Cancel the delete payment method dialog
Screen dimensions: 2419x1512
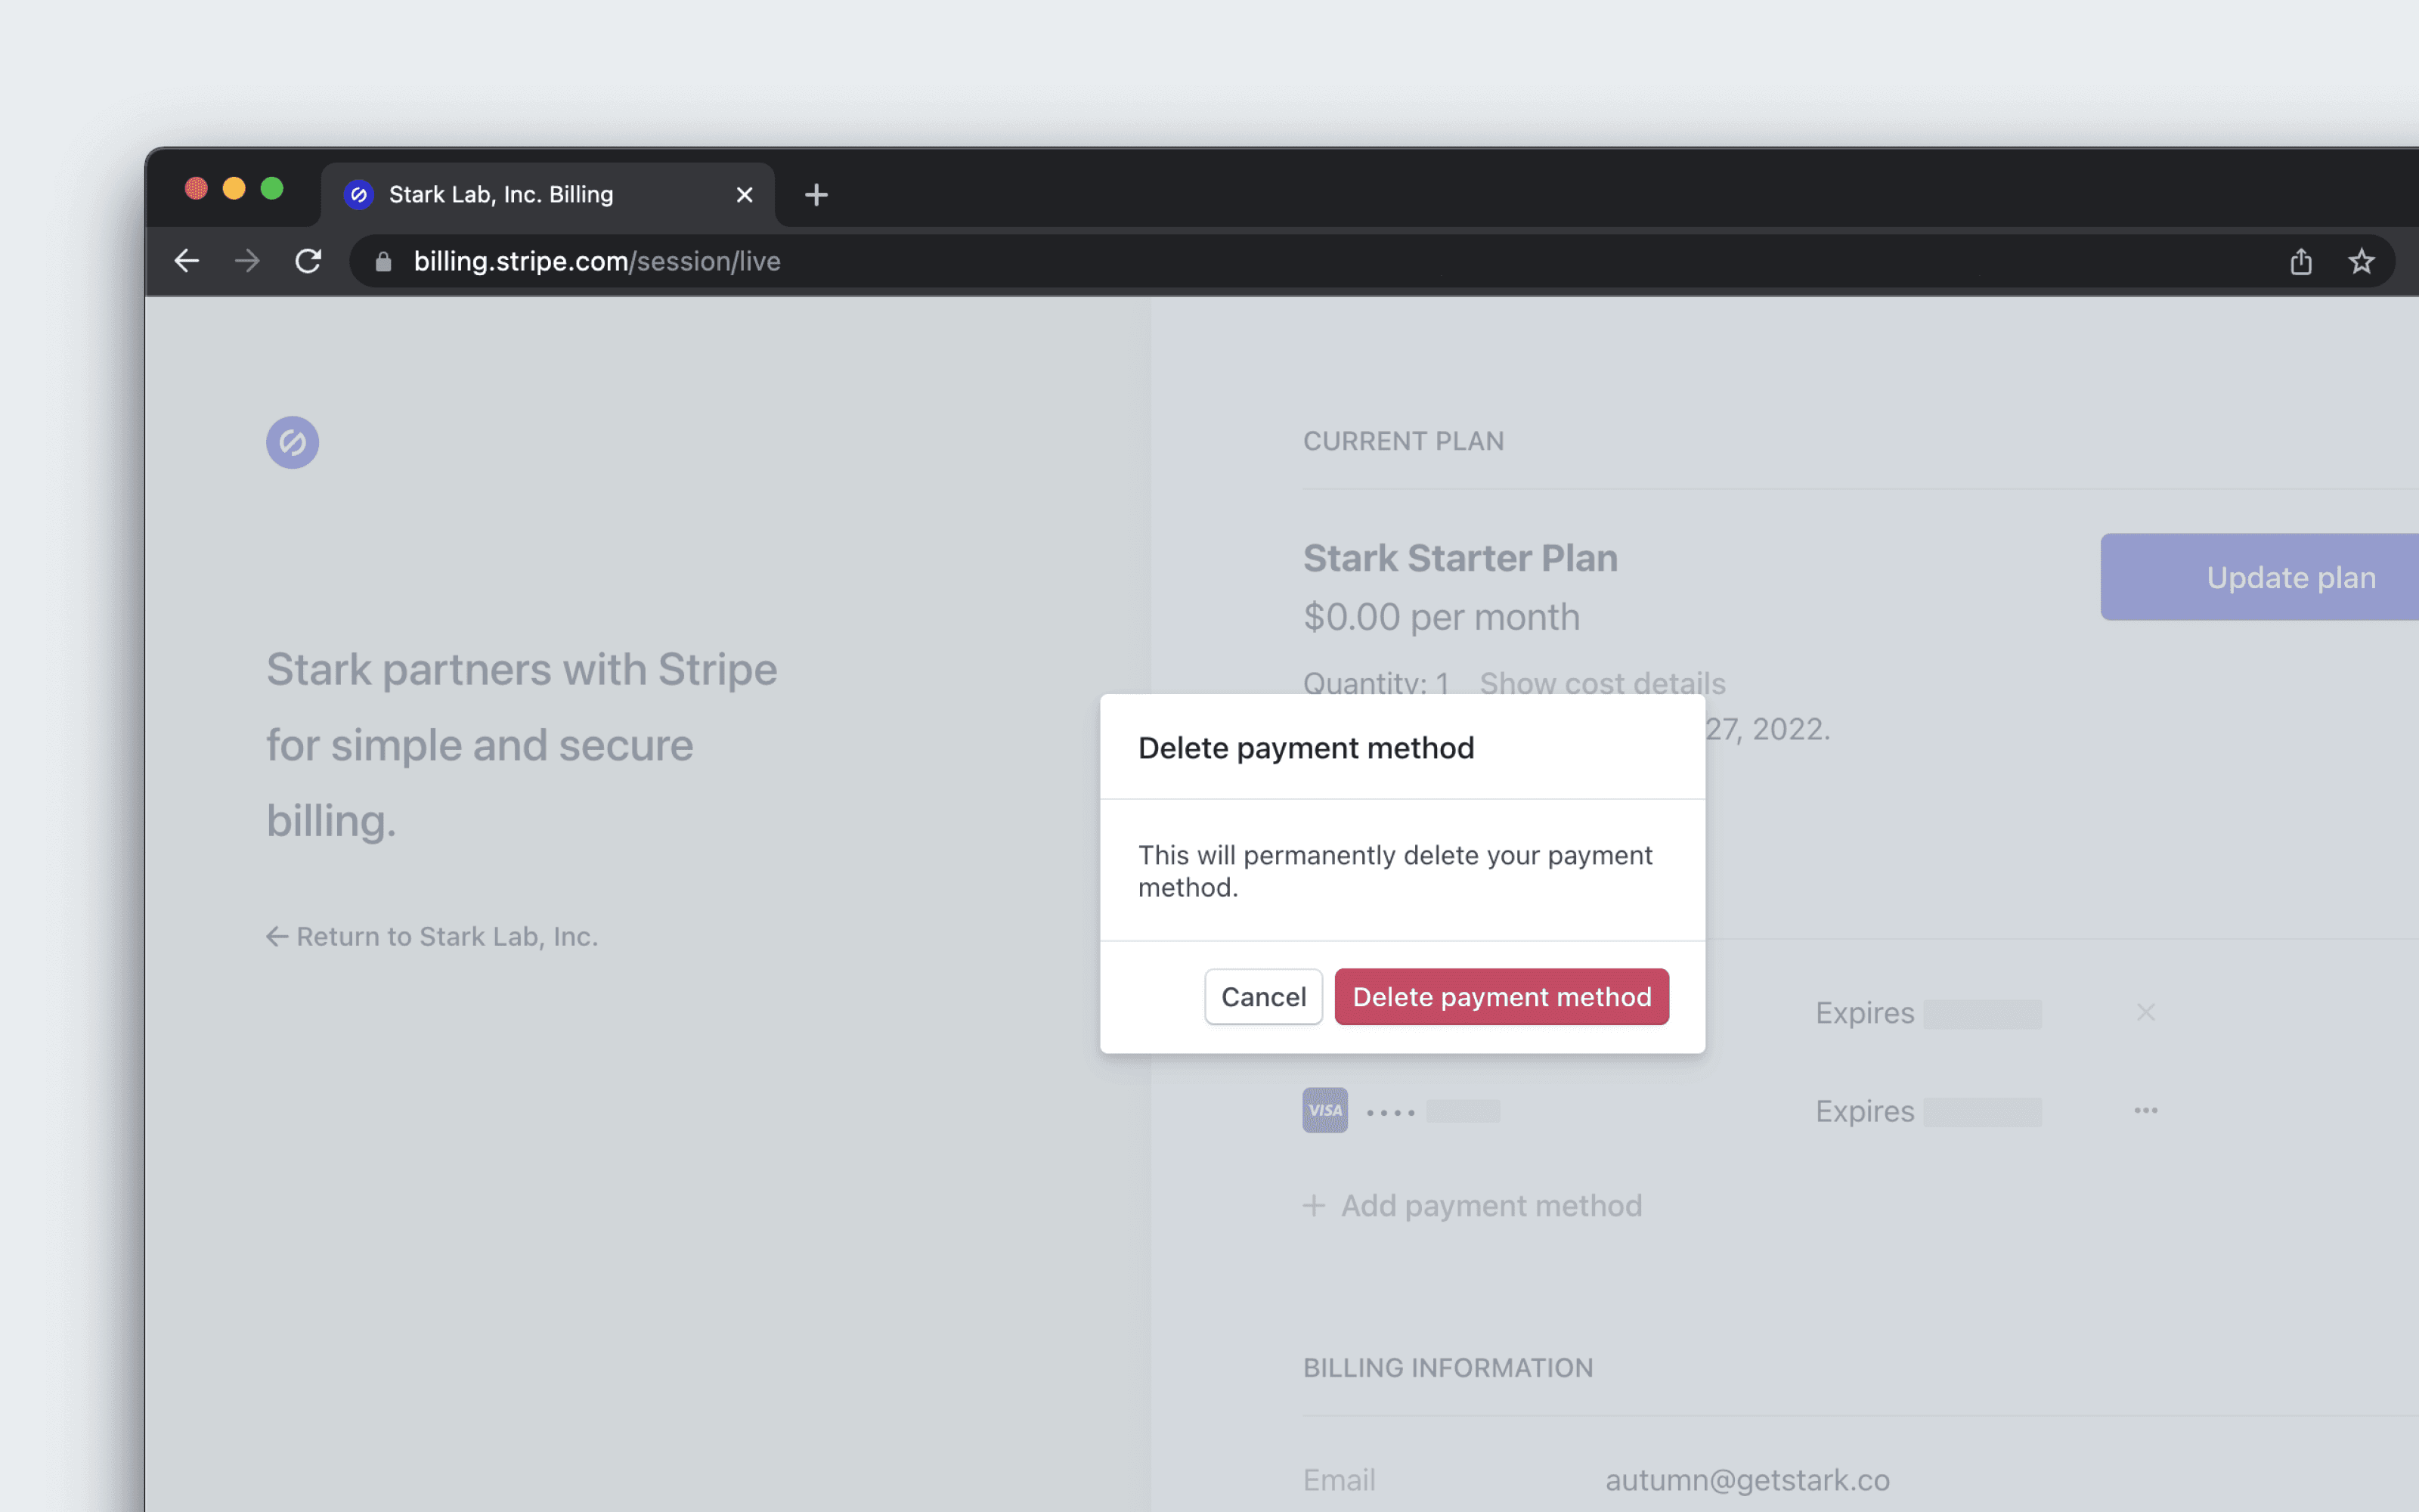pos(1263,996)
